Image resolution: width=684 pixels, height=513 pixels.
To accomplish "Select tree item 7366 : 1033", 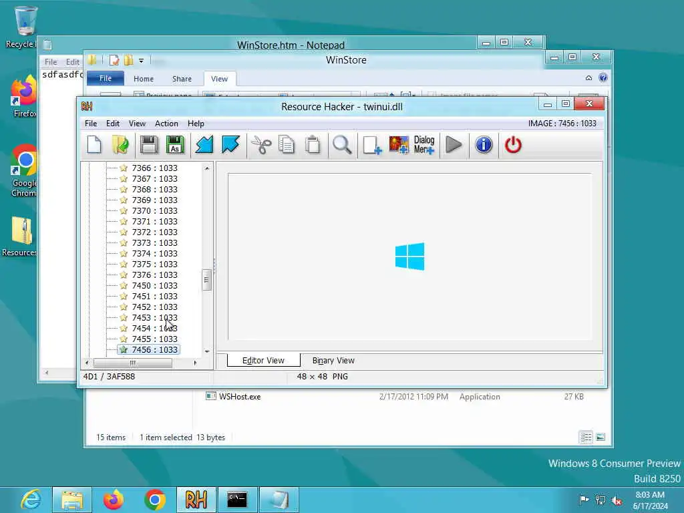I will [154, 168].
